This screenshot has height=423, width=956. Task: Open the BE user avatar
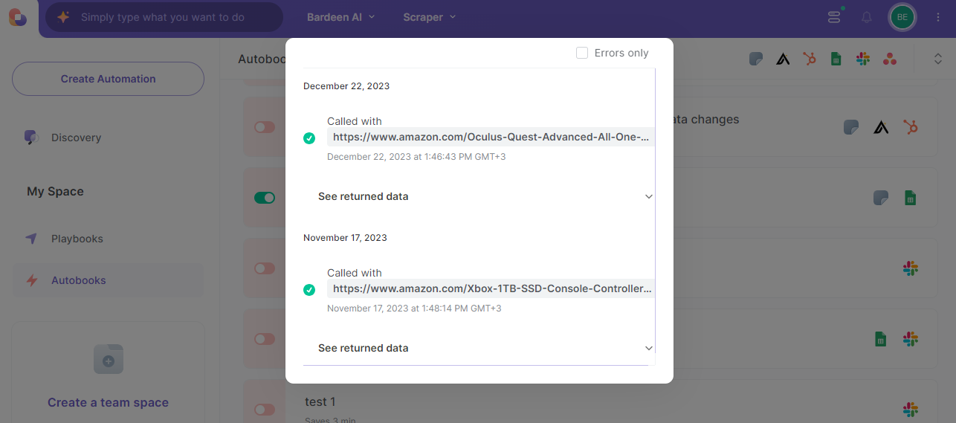point(902,17)
